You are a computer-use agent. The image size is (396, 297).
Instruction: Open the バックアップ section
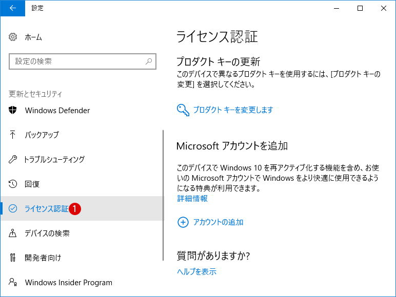coord(42,135)
